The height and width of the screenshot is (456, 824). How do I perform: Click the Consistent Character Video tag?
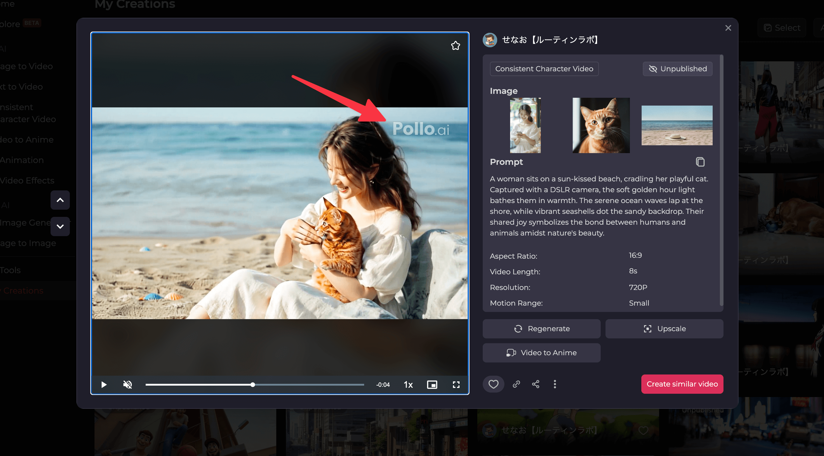[x=544, y=69]
